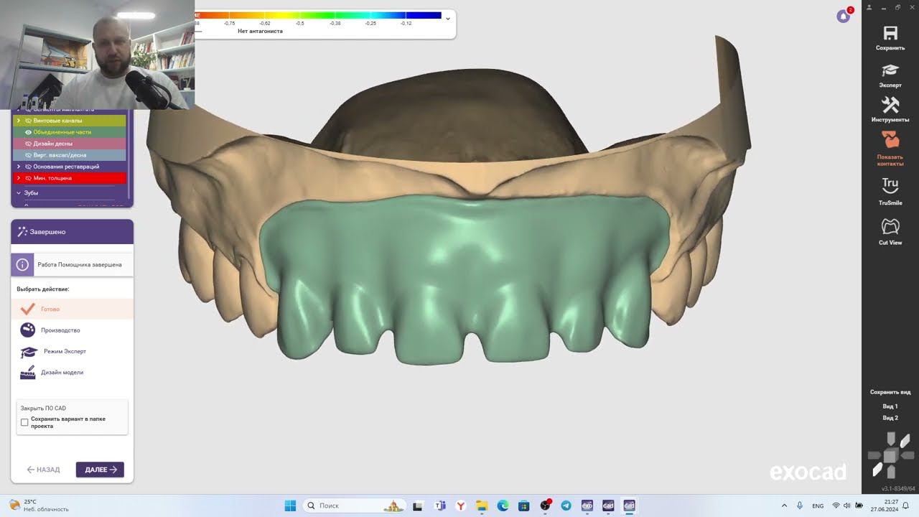Click the ENG language indicator
The image size is (919, 517).
pyautogui.click(x=818, y=506)
